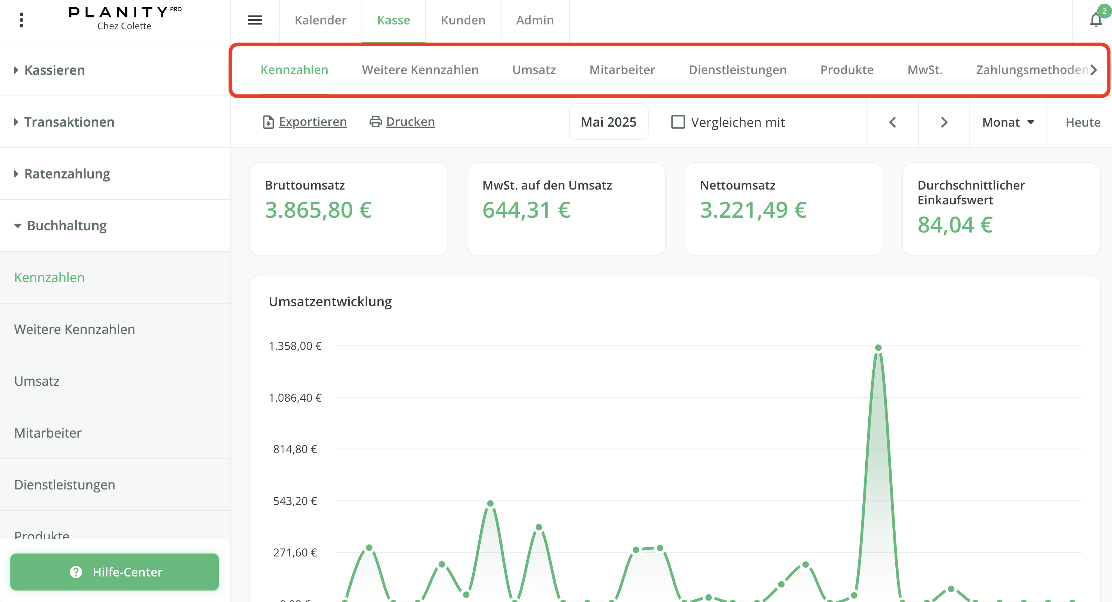1112x602 pixels.
Task: Open the Monat period dropdown
Action: point(1008,122)
